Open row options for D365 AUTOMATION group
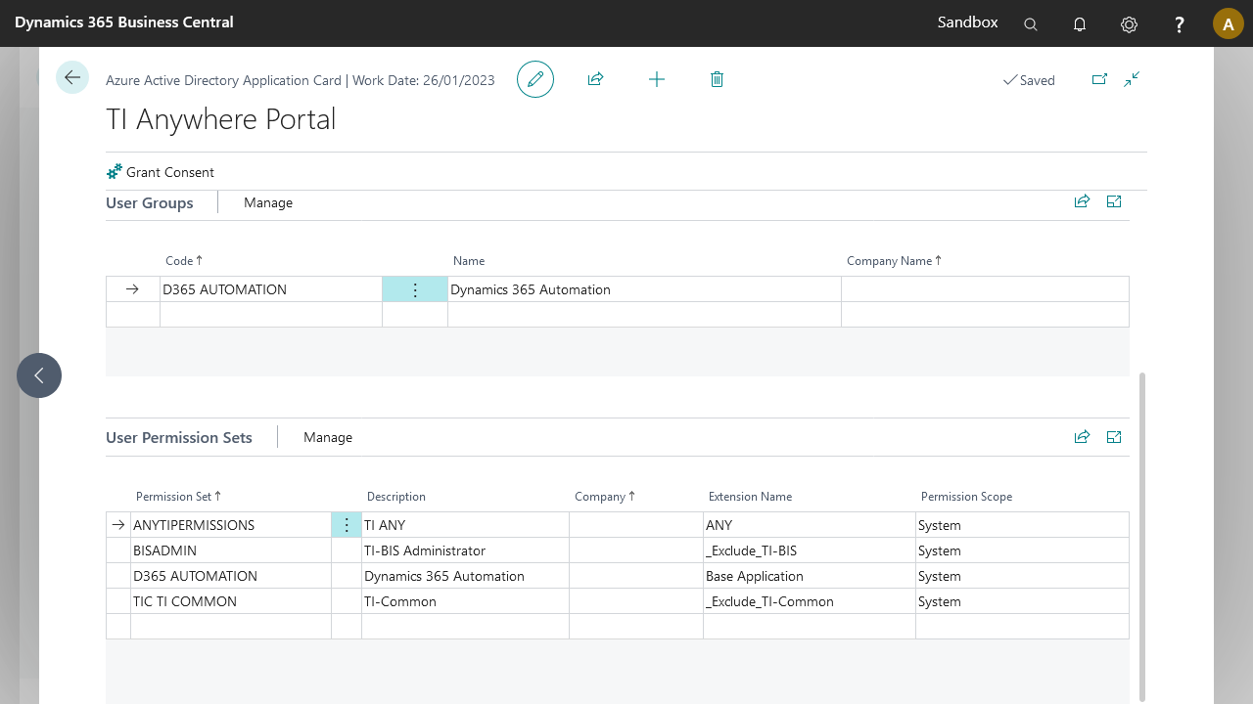The height and width of the screenshot is (704, 1253). (x=415, y=289)
